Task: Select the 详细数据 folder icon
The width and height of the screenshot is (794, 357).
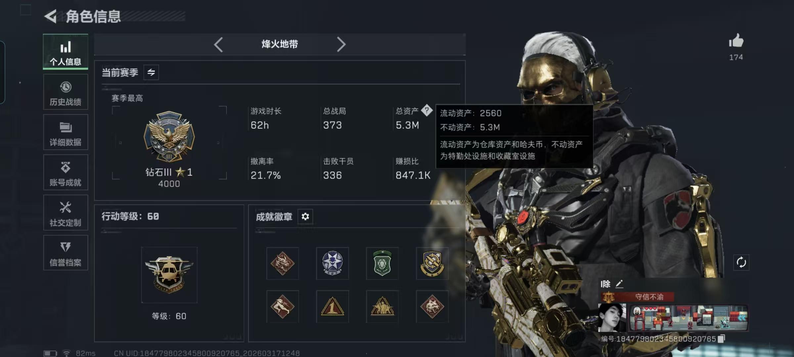Action: coord(66,127)
